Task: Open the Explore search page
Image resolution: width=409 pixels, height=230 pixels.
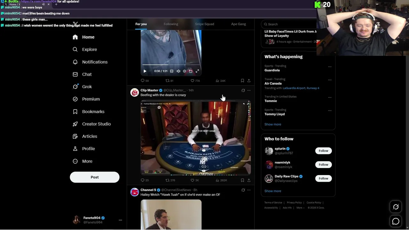Action: (x=85, y=50)
